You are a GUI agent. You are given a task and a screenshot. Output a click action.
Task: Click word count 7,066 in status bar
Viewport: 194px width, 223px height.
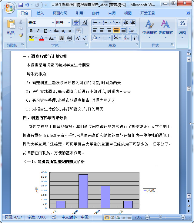37,217
